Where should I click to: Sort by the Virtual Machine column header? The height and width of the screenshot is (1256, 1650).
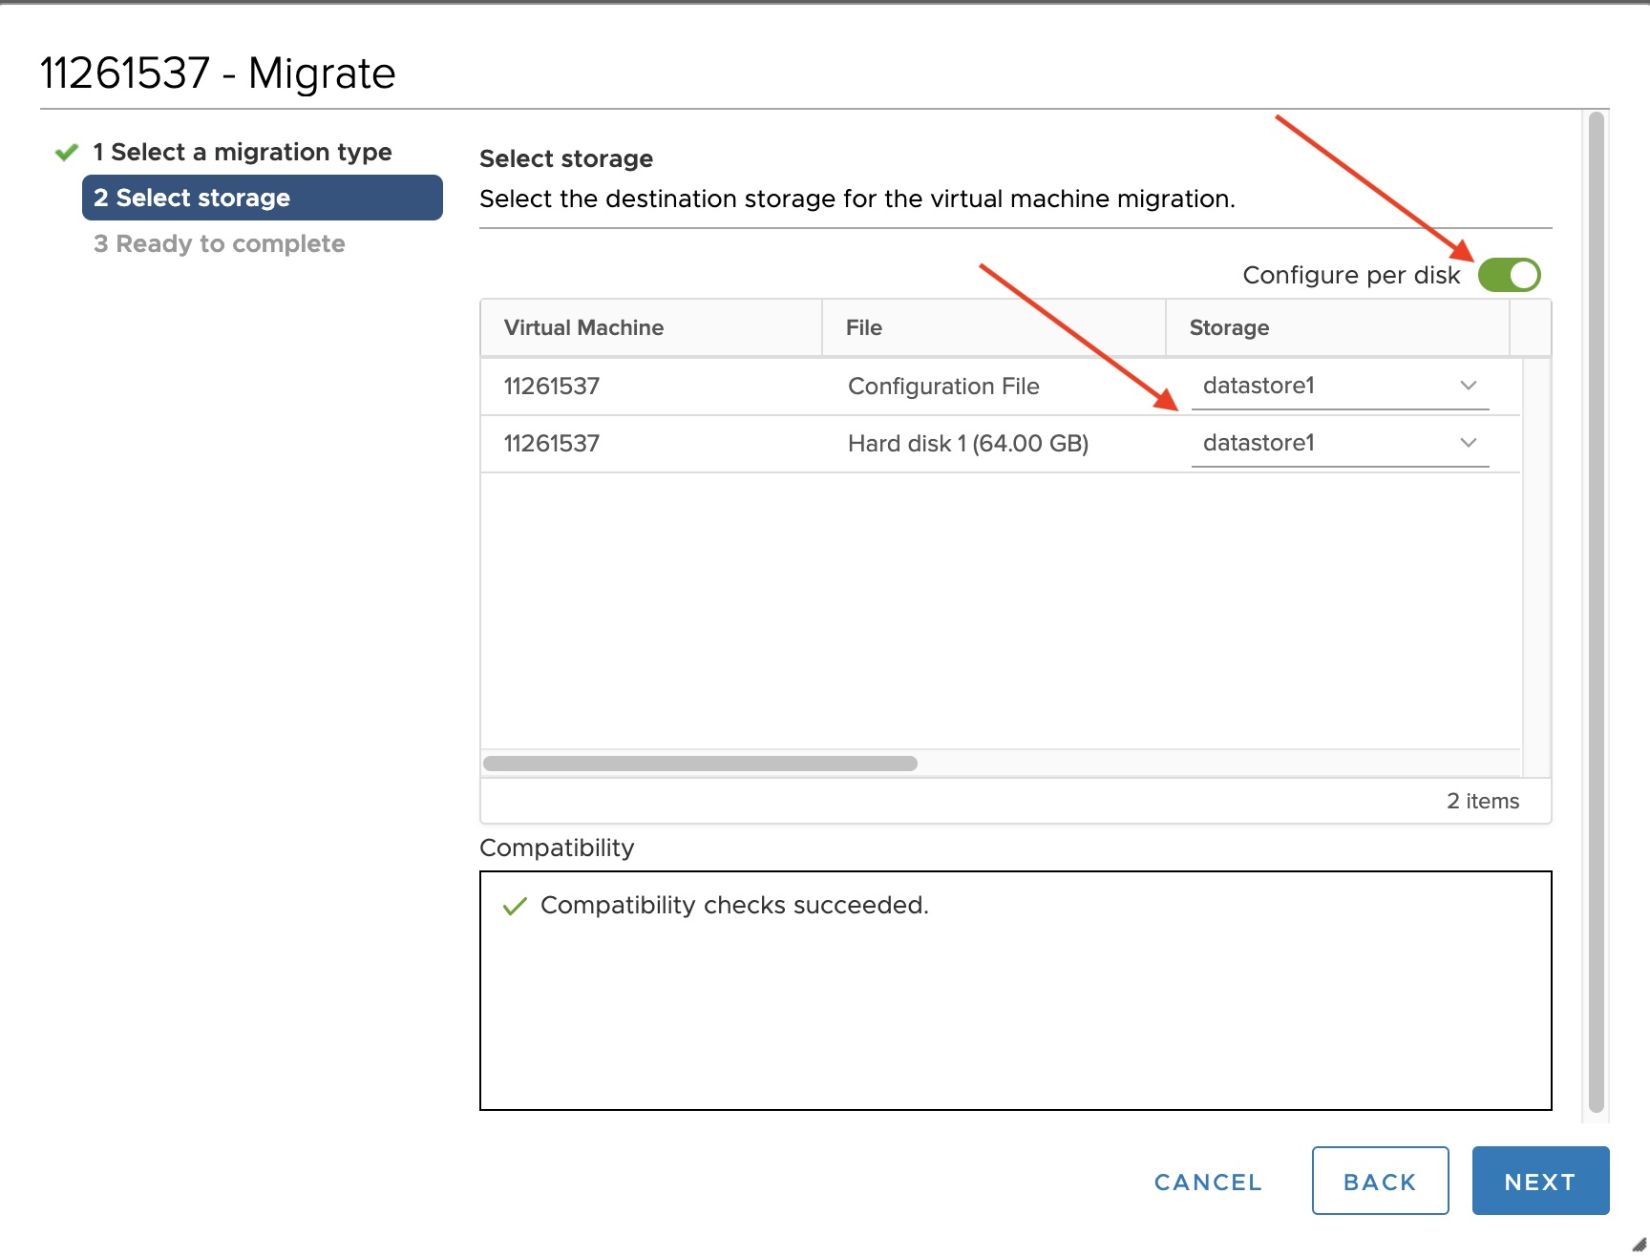[x=582, y=327]
